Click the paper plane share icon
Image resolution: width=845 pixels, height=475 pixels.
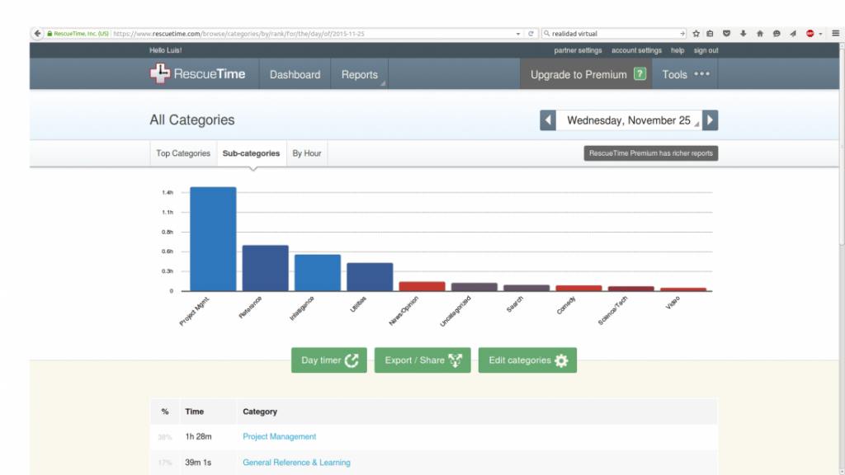point(793,33)
